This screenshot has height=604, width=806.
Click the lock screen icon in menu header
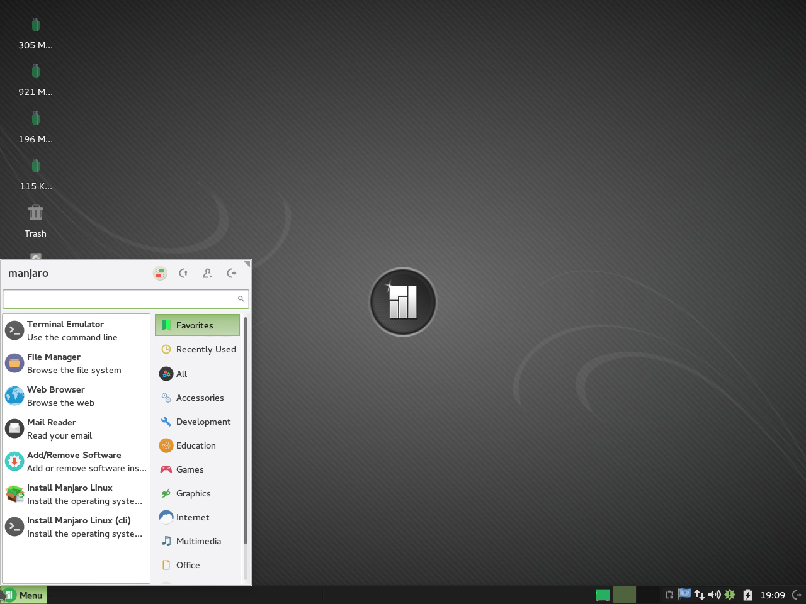[x=183, y=273]
